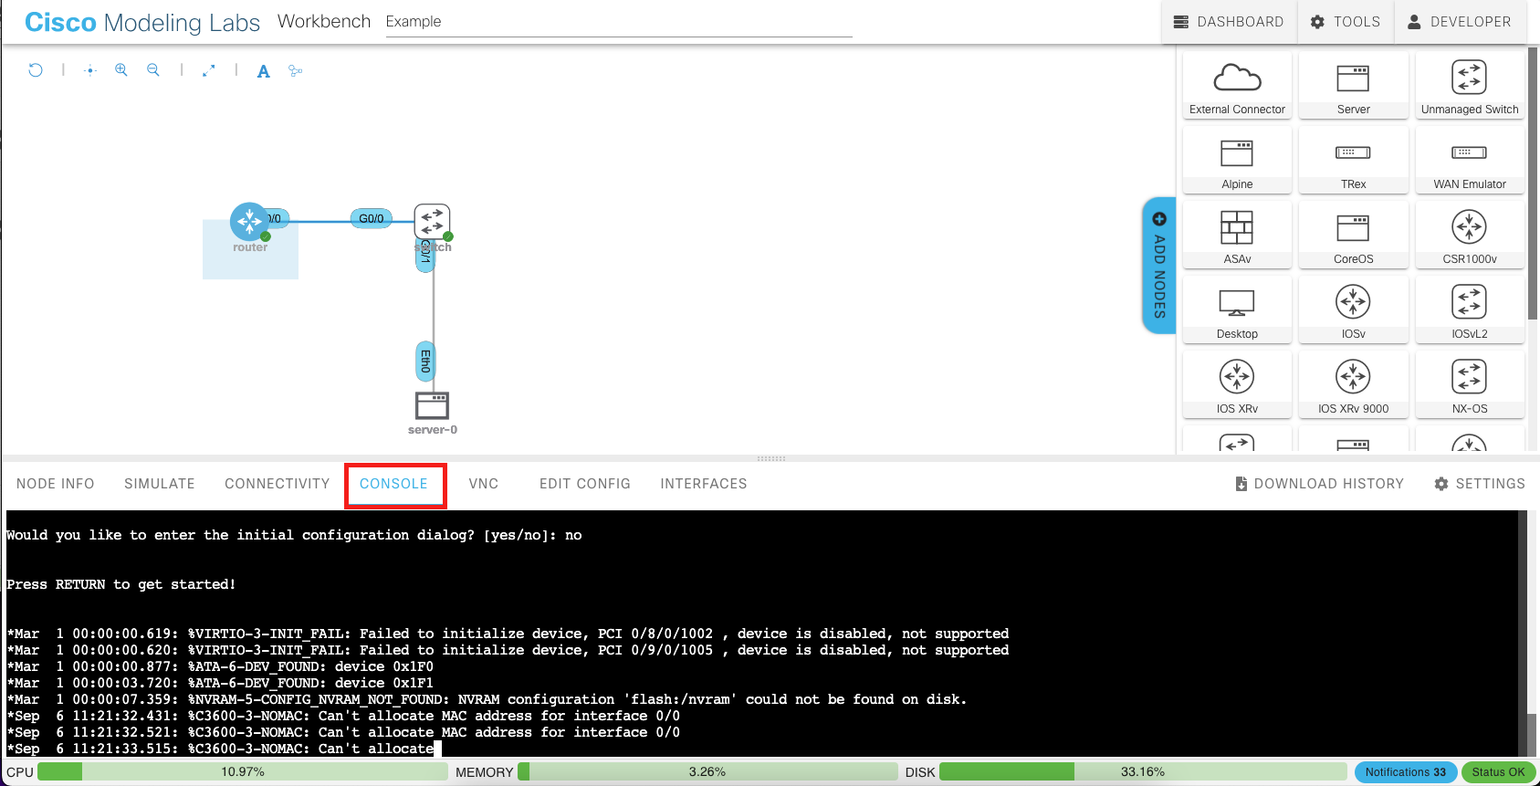Click the Notifications 33 badge
The height and width of the screenshot is (786, 1540).
pos(1406,772)
